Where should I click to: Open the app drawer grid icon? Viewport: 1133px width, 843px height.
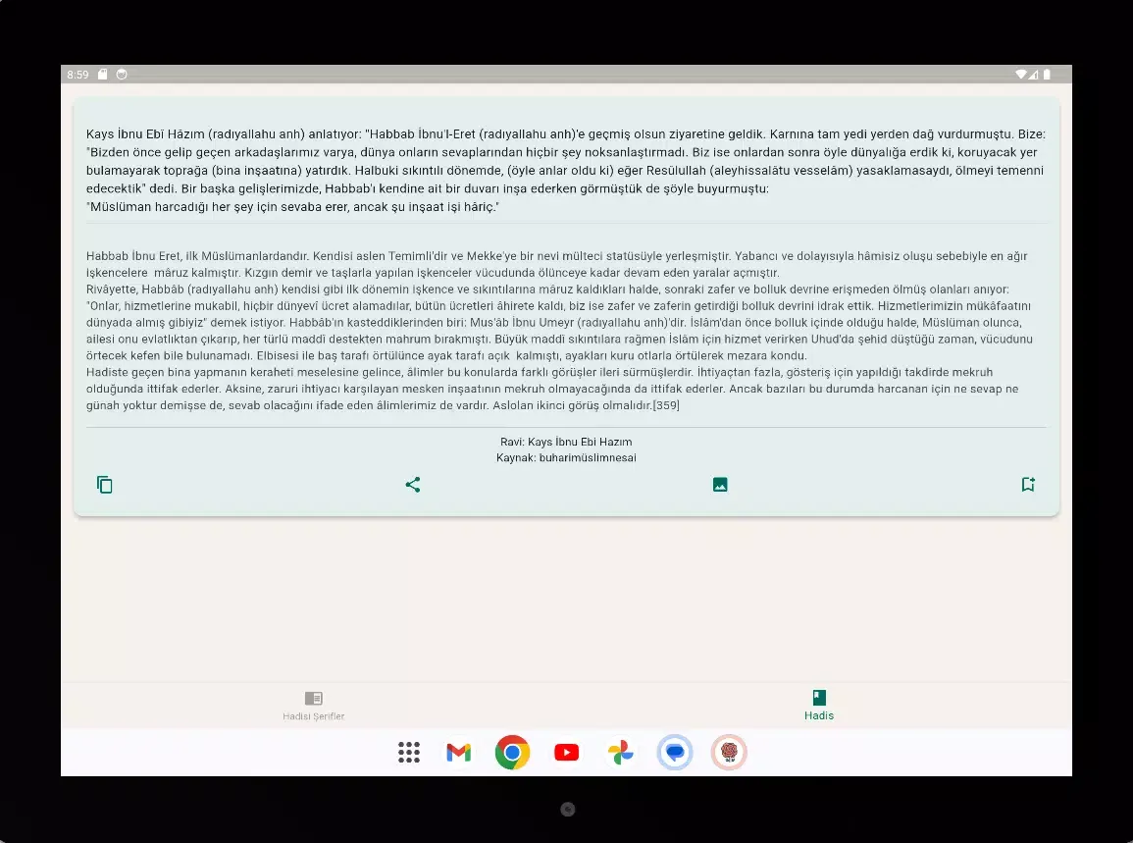(x=409, y=753)
